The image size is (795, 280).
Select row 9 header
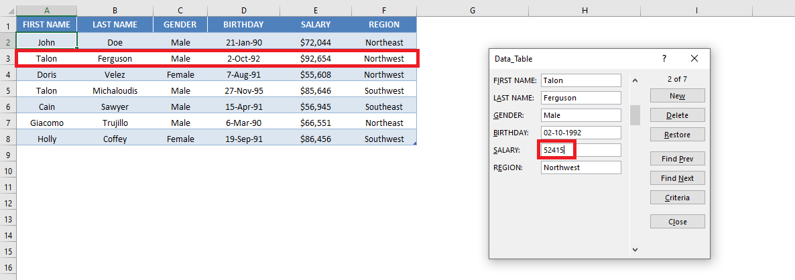tap(7, 155)
